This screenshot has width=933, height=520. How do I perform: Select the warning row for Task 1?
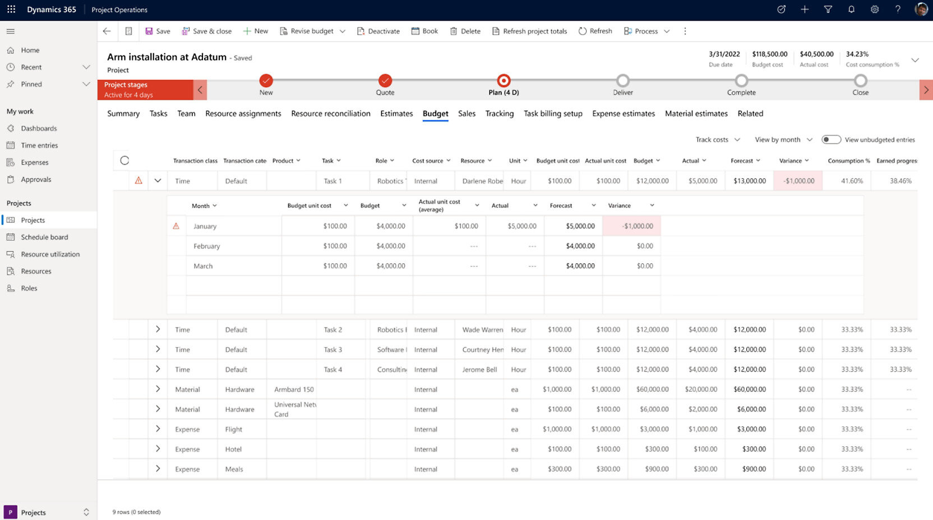click(x=139, y=180)
